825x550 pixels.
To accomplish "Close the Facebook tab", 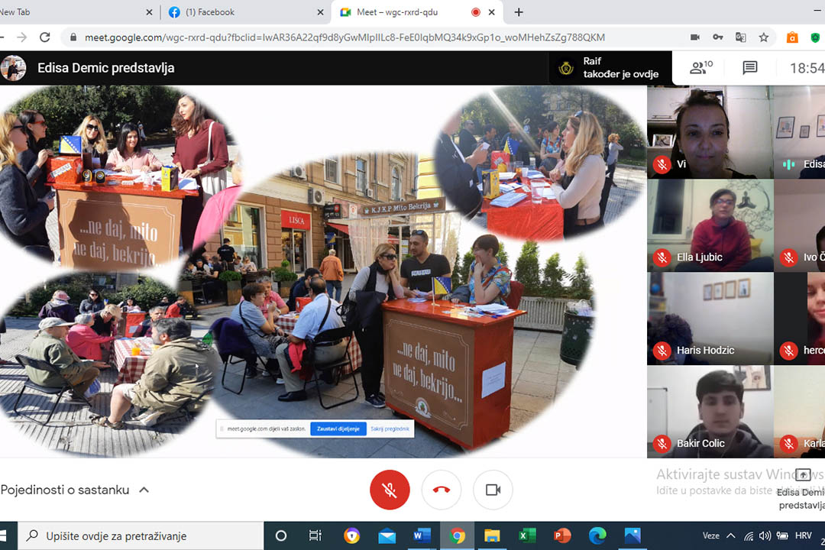I will pyautogui.click(x=320, y=12).
